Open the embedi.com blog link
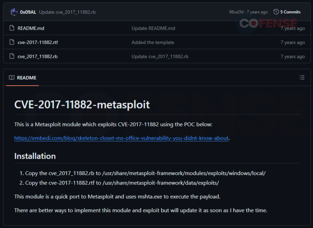313x228 pixels. click(121, 138)
